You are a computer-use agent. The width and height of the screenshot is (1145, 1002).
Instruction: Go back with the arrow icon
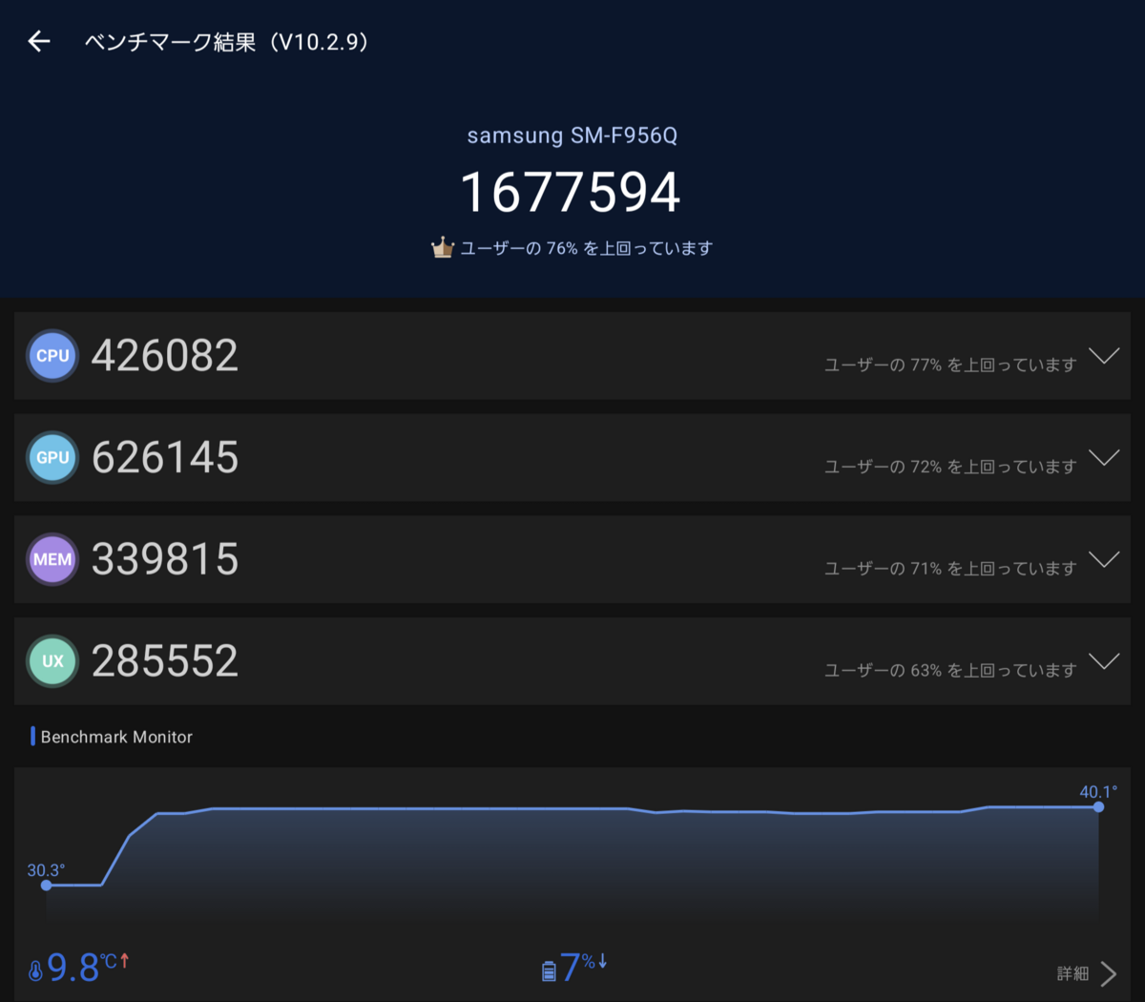pos(39,41)
